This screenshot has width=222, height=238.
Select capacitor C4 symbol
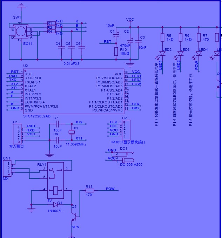[x=61, y=48]
